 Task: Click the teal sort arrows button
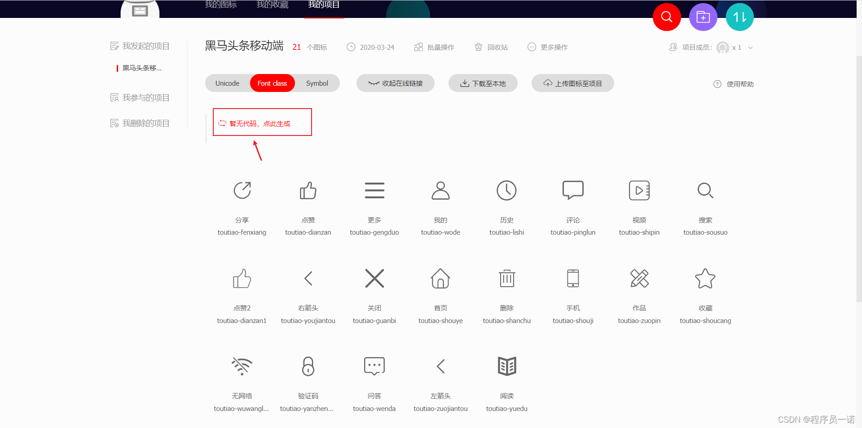click(x=739, y=17)
